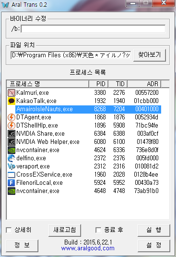Click TID value 6388
Viewport: 176px width, 257px height.
[119, 134]
